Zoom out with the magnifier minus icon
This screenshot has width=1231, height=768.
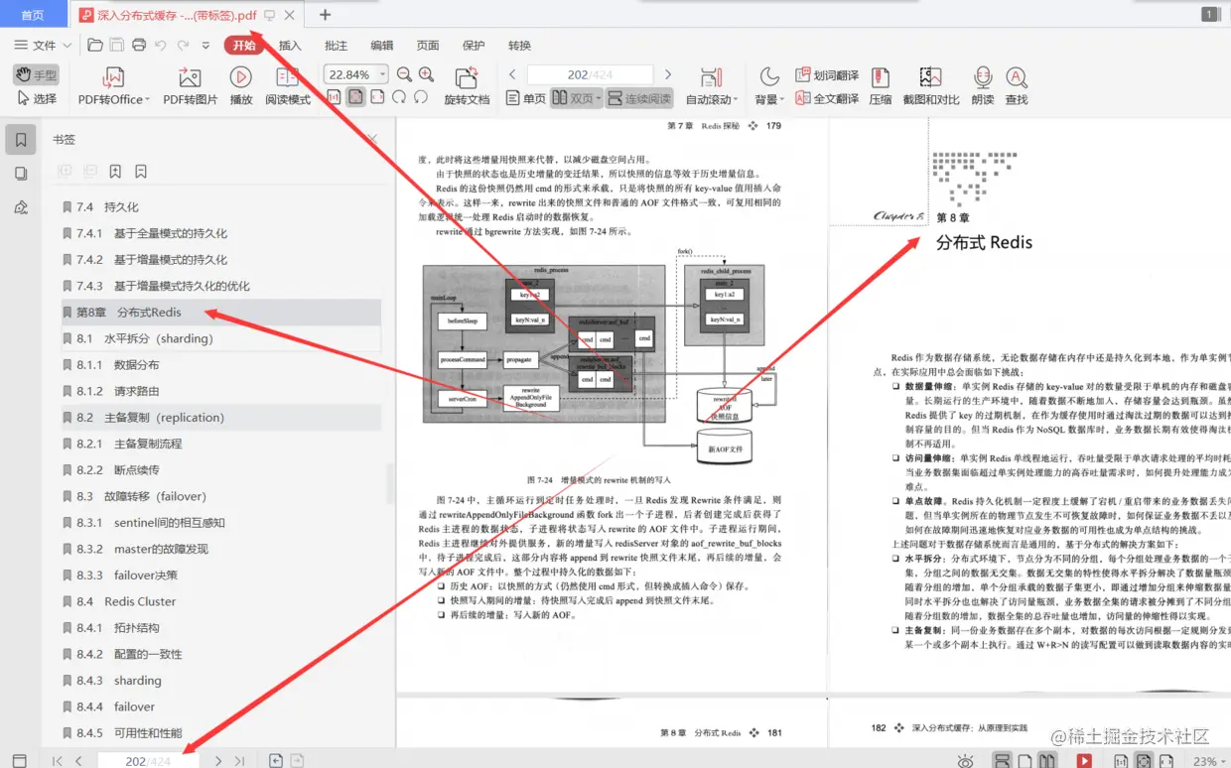pyautogui.click(x=405, y=74)
